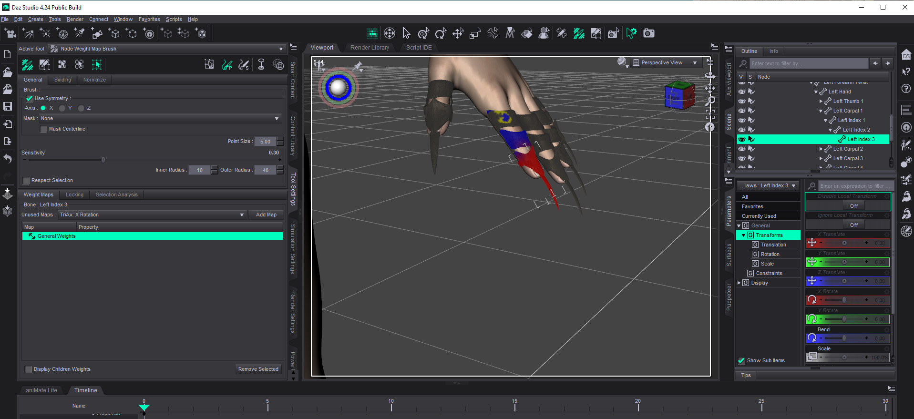Select the Node Weight Map Brush toolbar icon
The width and height of the screenshot is (914, 419).
click(579, 33)
